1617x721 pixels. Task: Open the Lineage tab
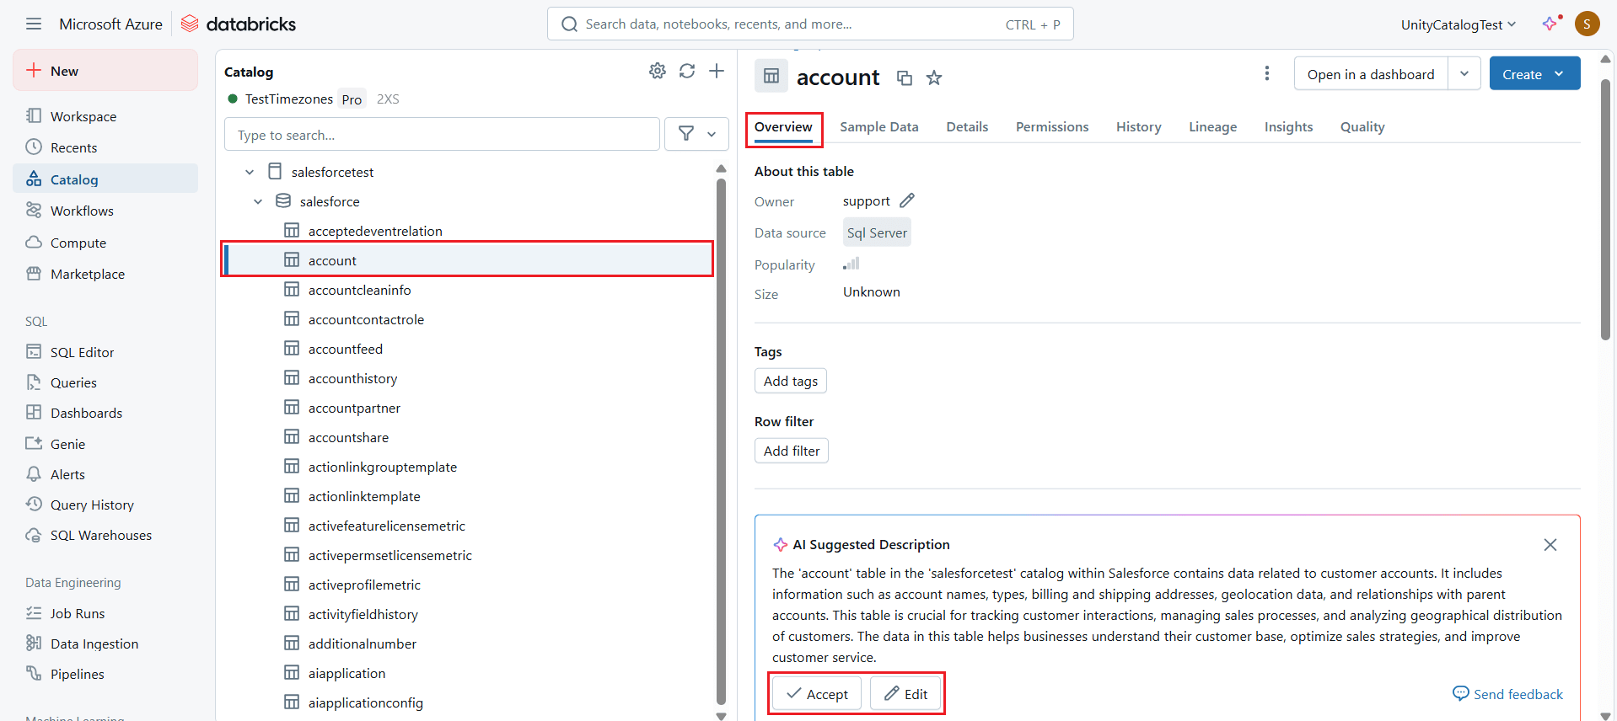1212,127
